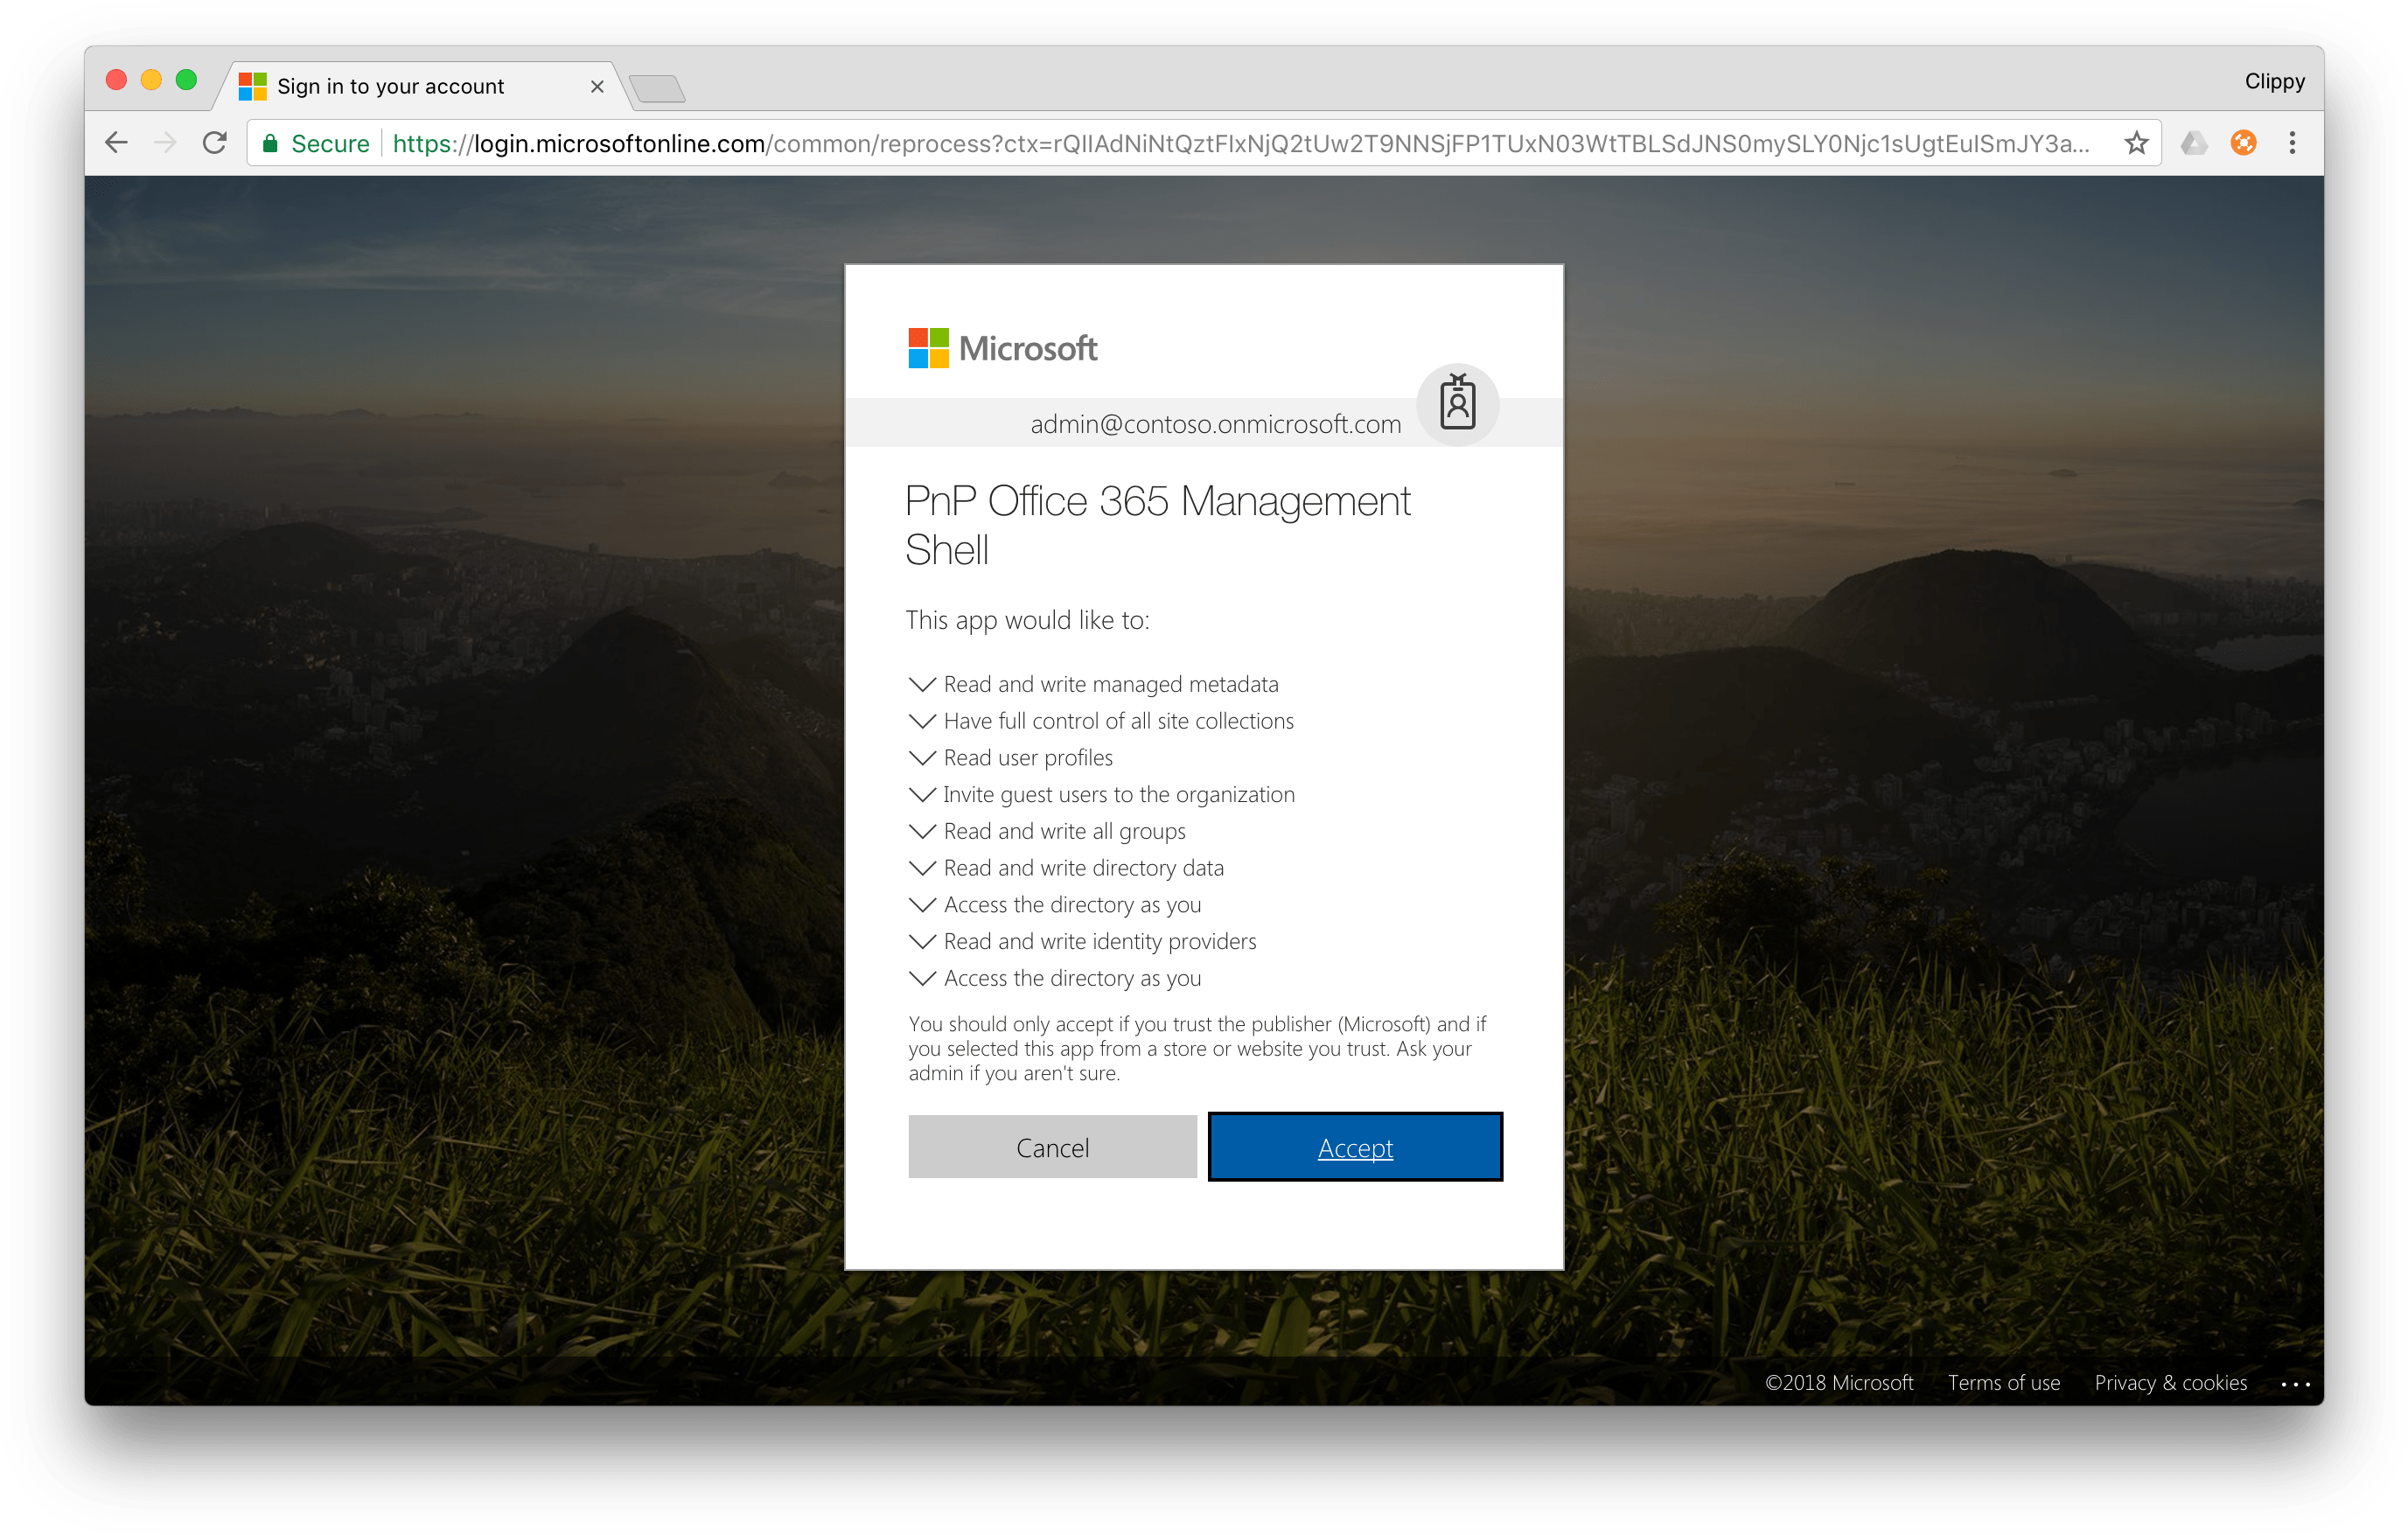Click the cloud extension icon in toolbar
Screen dimensions: 2408x1535
pos(2193,142)
